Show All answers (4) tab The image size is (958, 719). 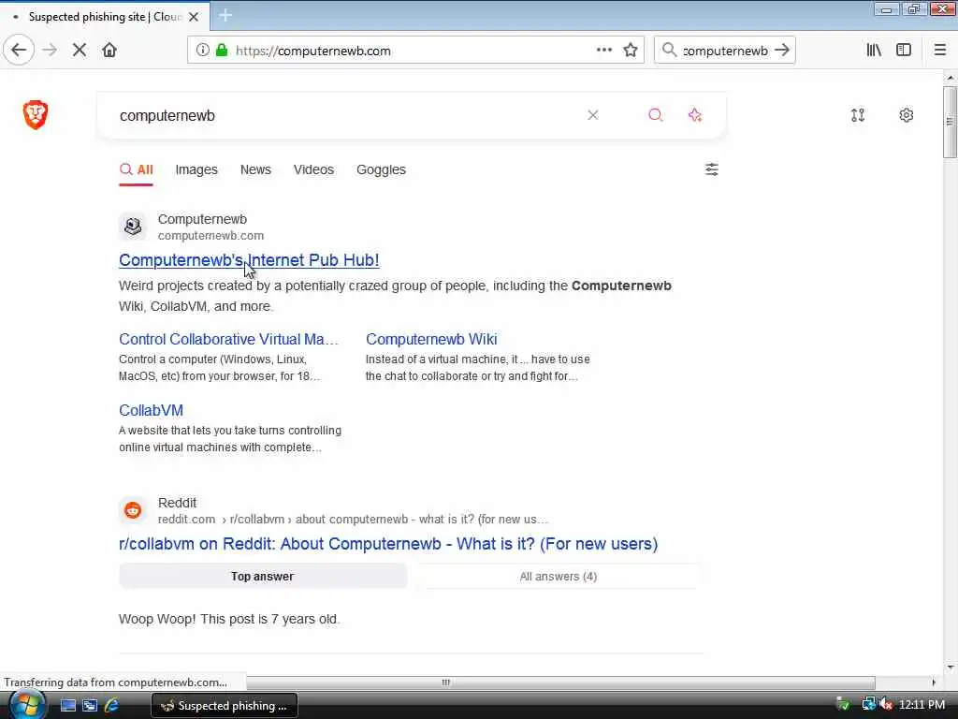click(x=559, y=577)
